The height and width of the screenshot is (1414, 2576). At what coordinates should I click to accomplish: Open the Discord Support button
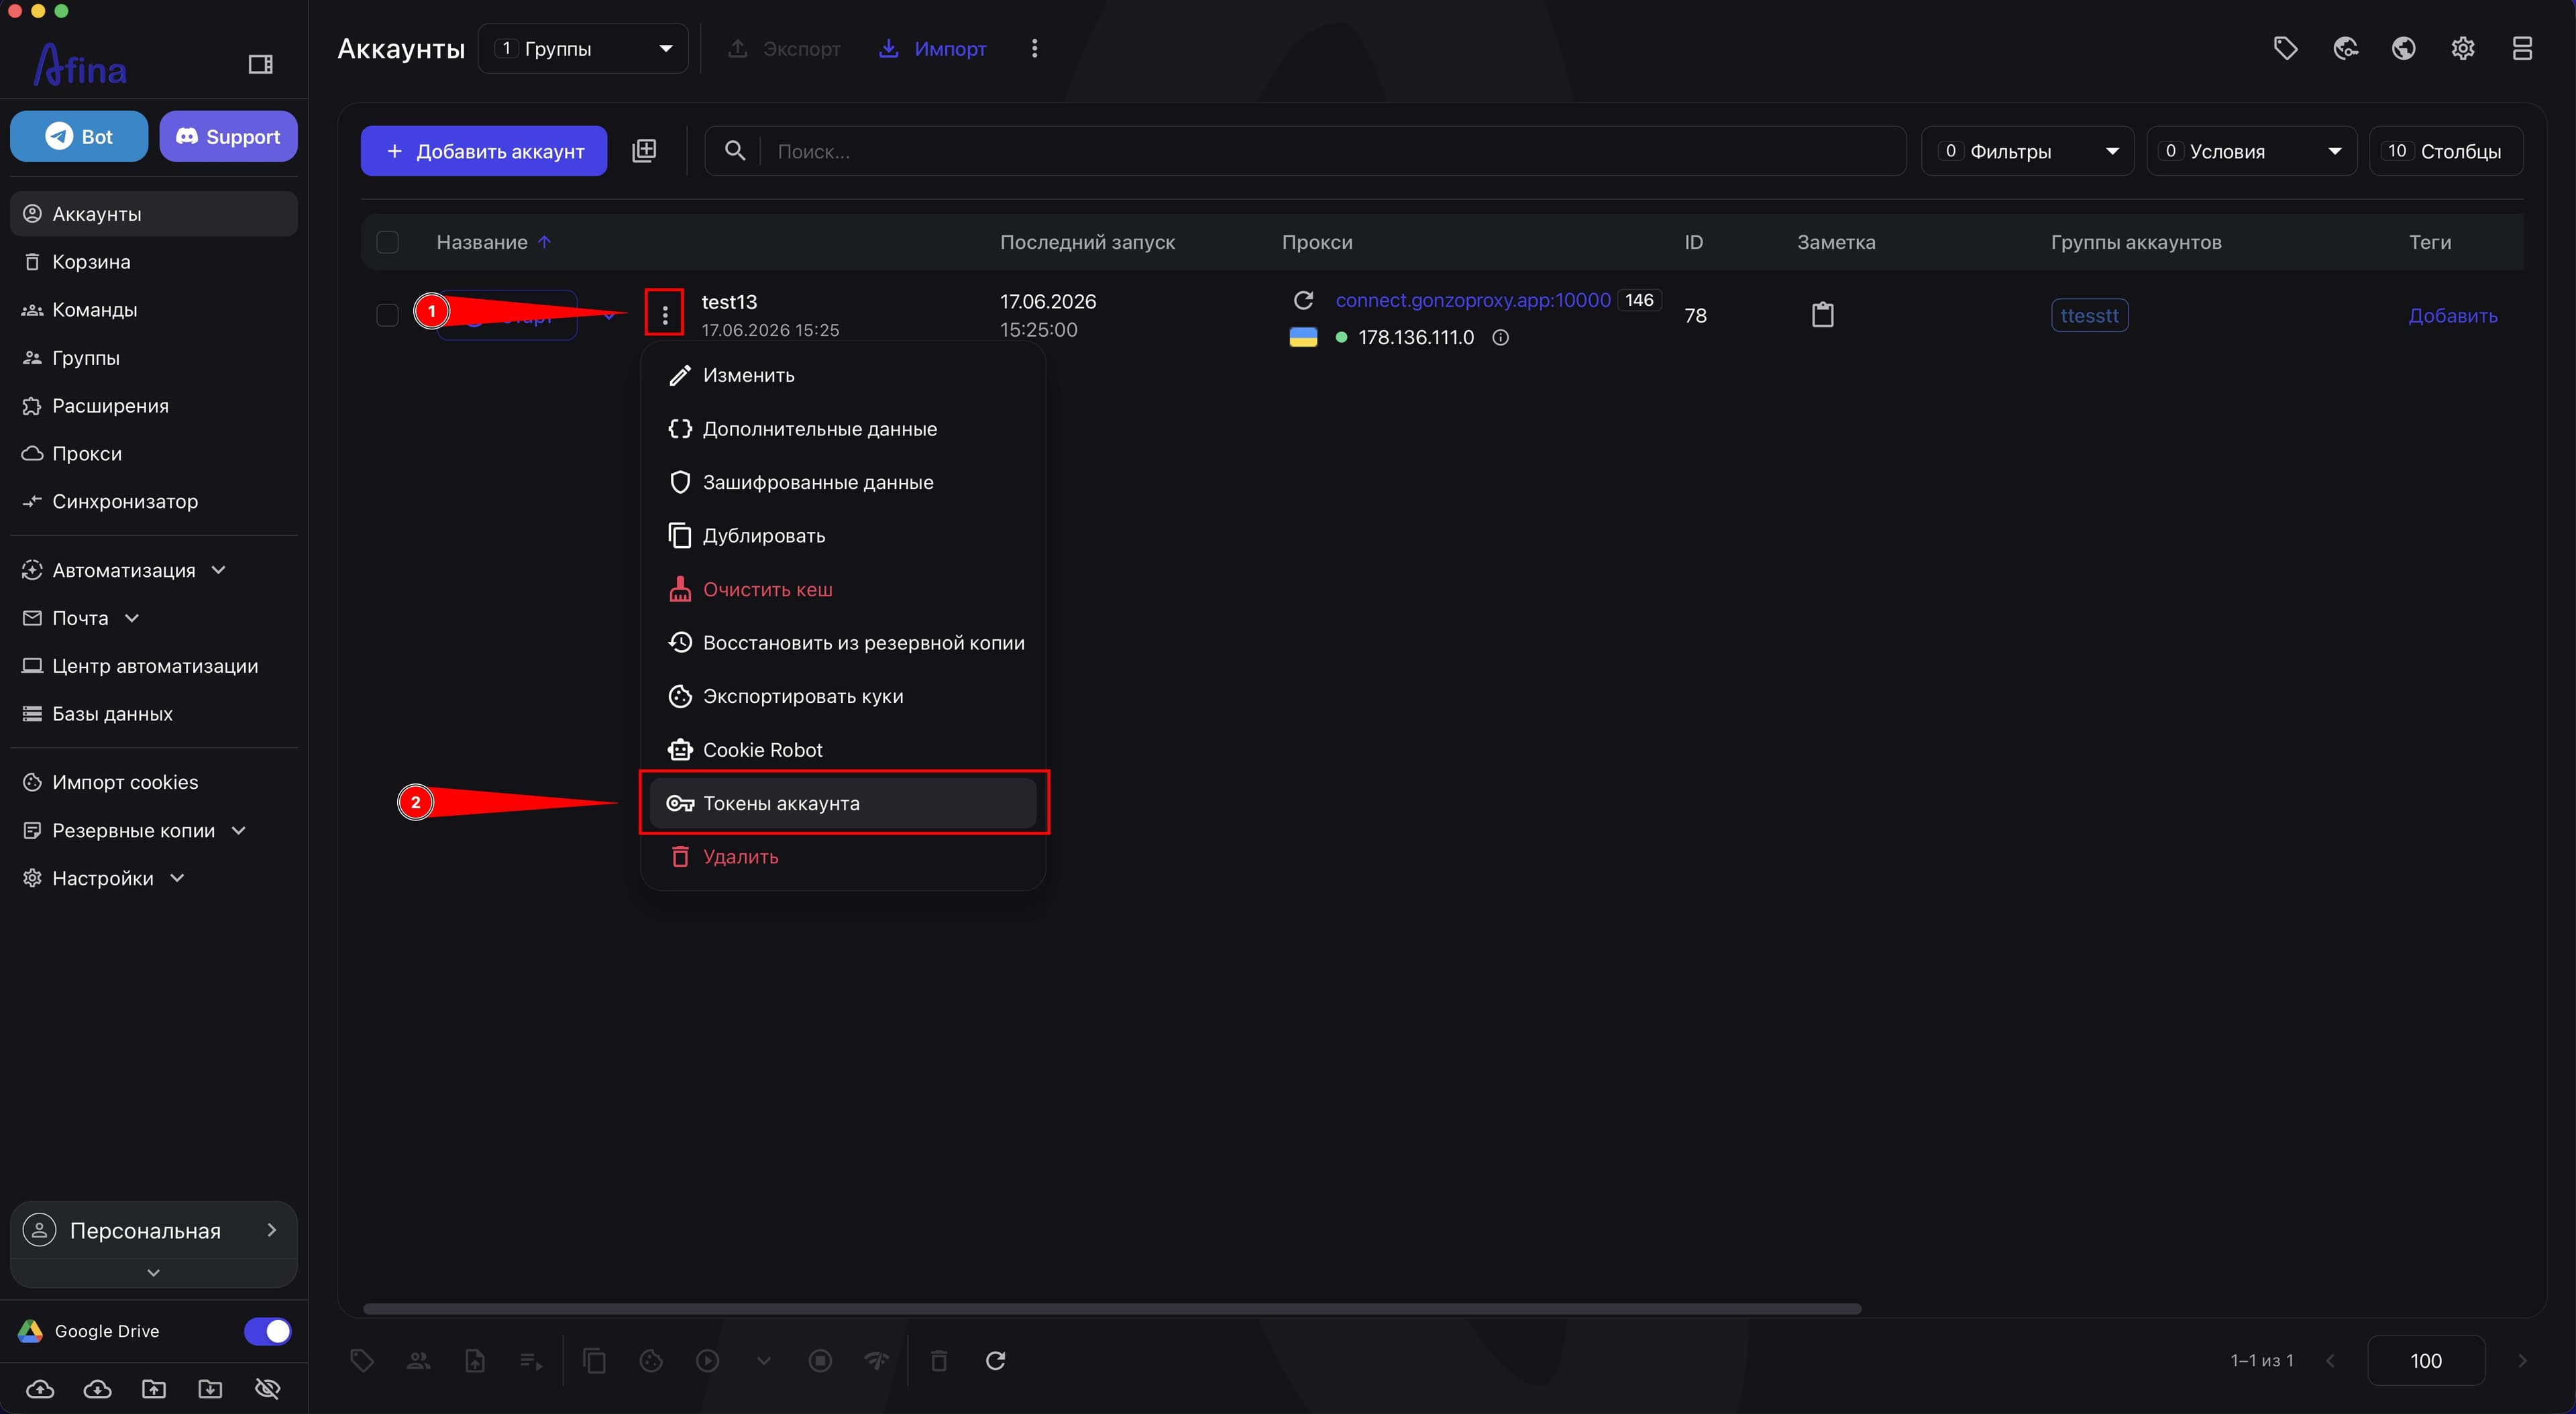pos(228,136)
